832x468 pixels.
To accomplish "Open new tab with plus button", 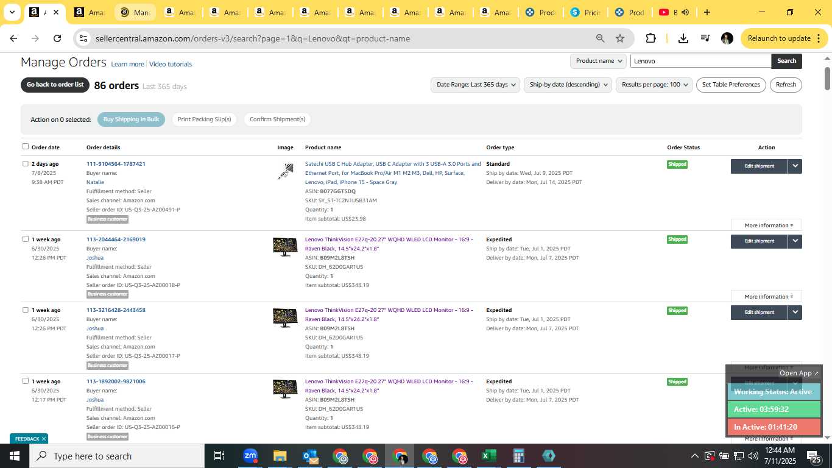I will (707, 12).
